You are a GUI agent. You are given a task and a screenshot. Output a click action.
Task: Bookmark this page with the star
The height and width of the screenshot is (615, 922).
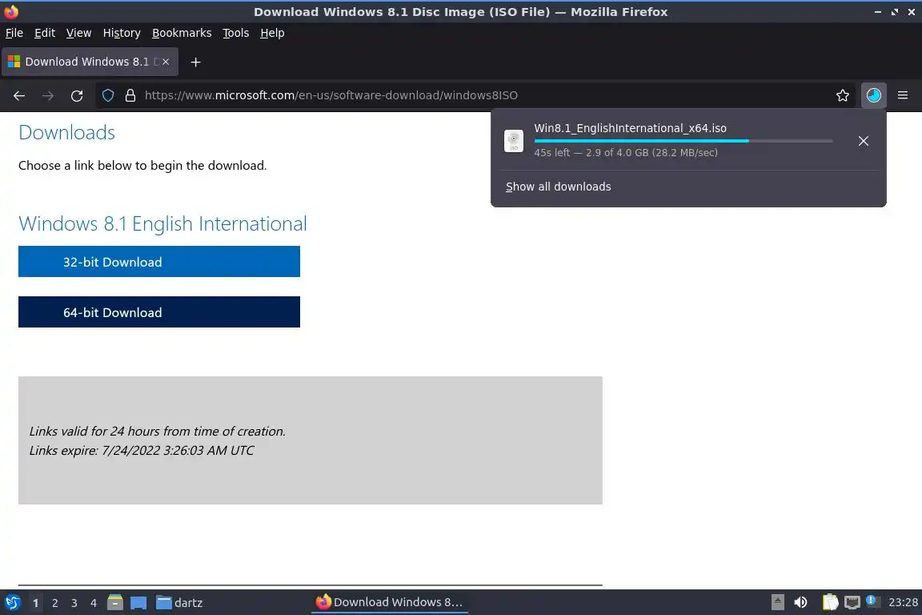pos(843,95)
